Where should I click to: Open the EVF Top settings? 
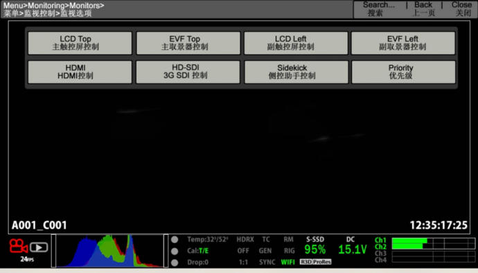(x=188, y=43)
